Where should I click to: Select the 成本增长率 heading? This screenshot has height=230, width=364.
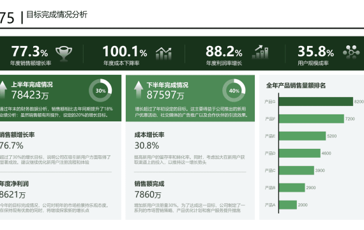coord(149,135)
